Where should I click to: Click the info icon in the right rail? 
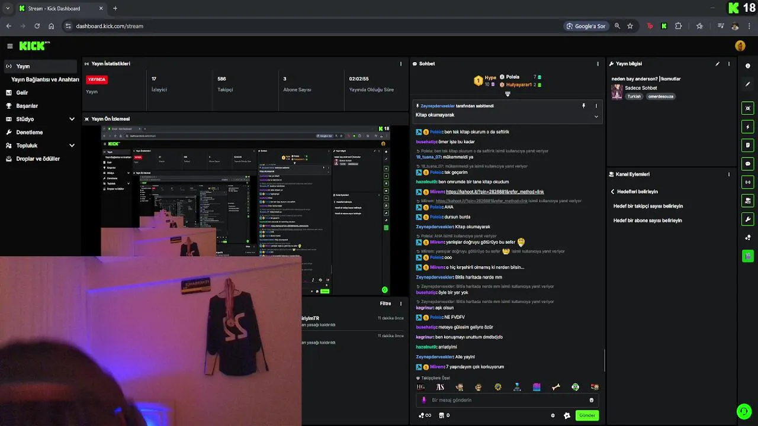[x=748, y=66]
